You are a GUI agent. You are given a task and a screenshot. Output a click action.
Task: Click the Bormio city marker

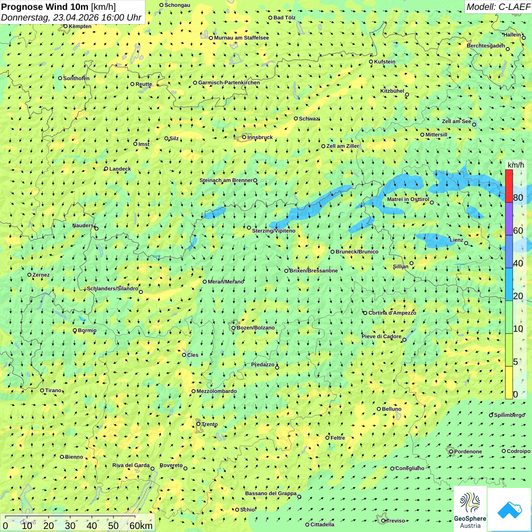click(x=75, y=330)
